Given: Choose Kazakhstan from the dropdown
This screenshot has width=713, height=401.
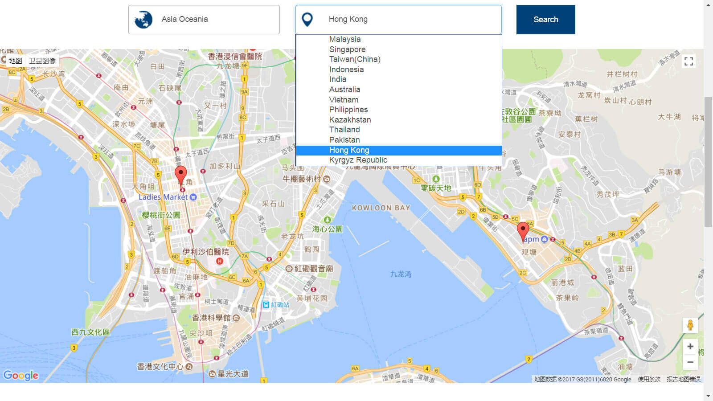Looking at the screenshot, I should coord(399,120).
